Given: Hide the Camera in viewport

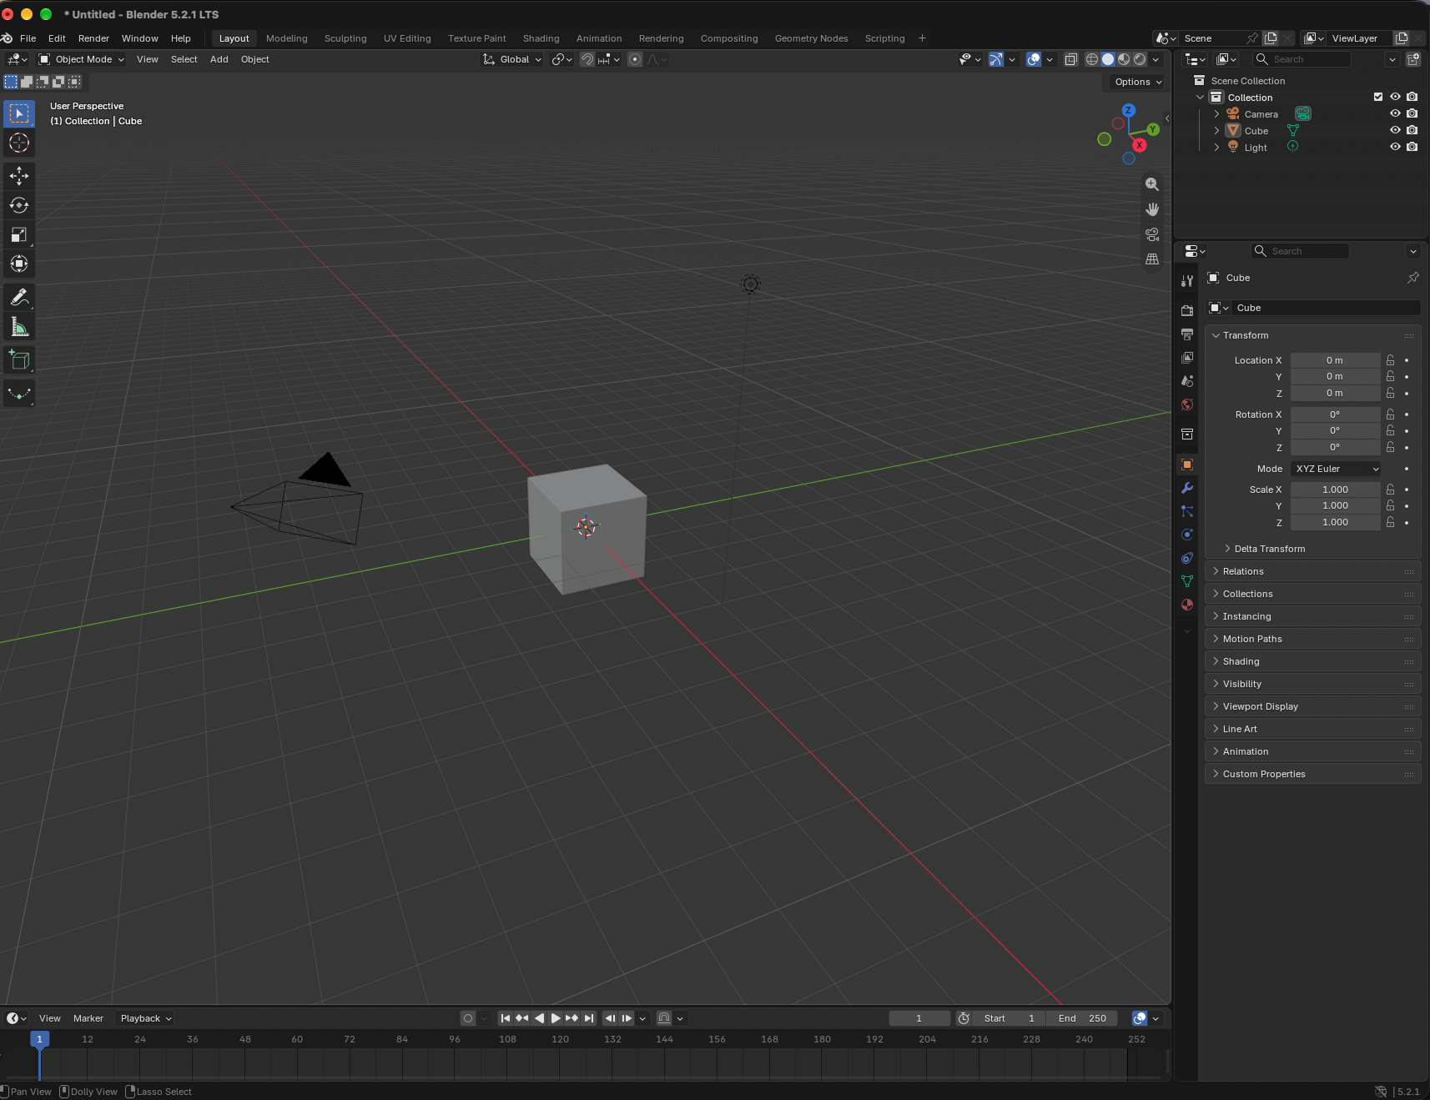Looking at the screenshot, I should pos(1395,113).
